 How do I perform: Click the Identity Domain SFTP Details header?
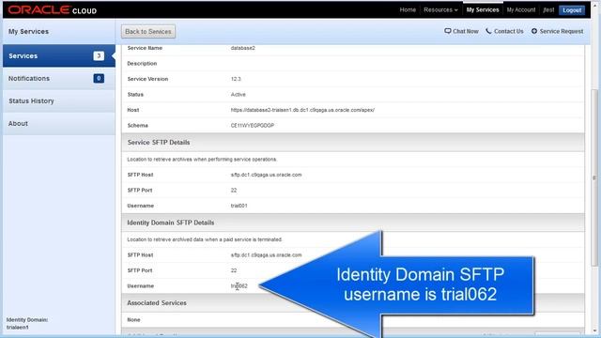pos(353,223)
